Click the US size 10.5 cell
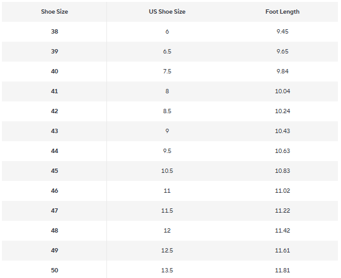This screenshot has height=278, width=341. 167,171
